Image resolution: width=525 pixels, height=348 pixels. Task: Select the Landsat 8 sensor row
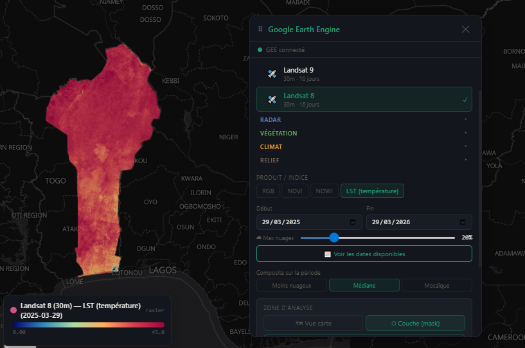tap(364, 100)
